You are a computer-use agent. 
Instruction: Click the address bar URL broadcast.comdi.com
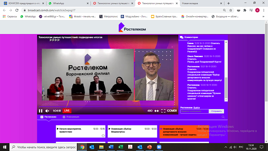coord(52,10)
